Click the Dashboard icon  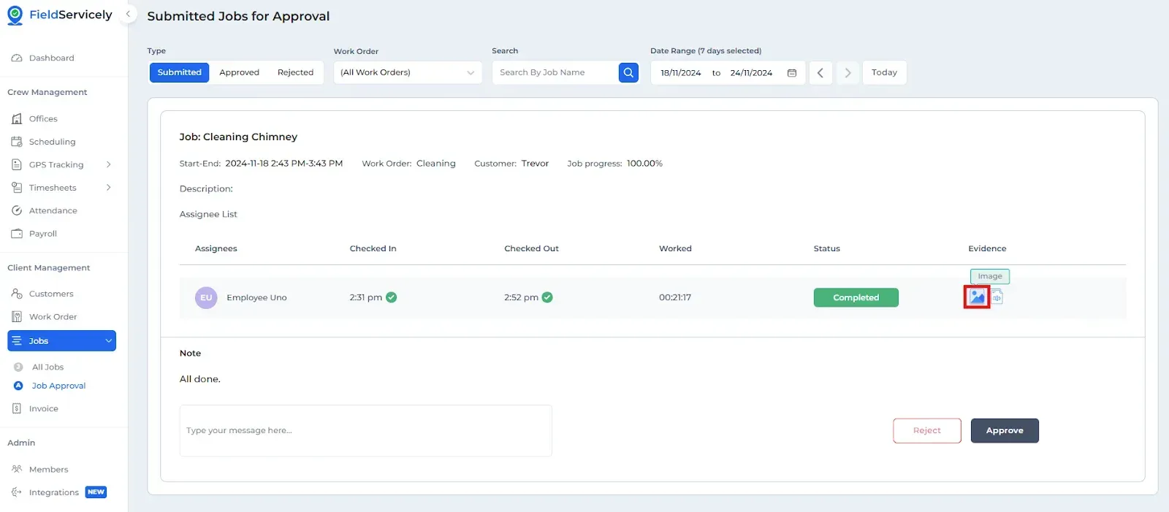(17, 58)
